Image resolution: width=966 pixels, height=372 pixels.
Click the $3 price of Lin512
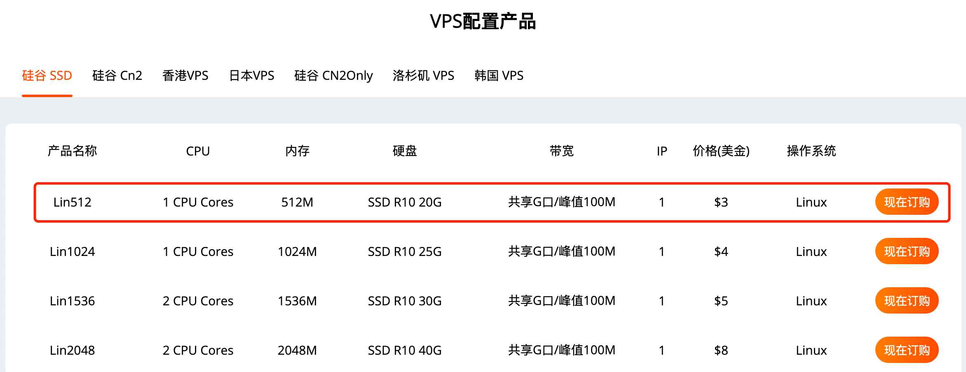pos(721,202)
